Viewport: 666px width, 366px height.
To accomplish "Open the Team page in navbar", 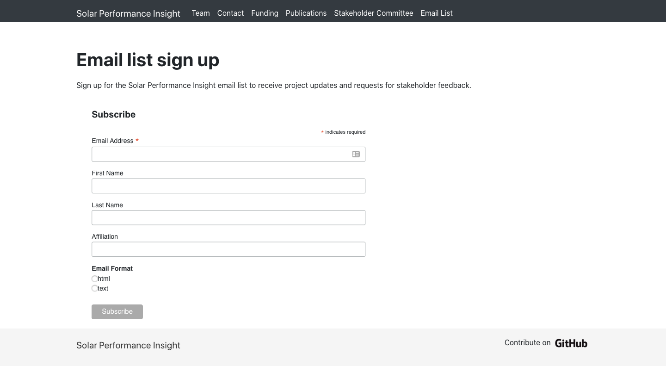I will 201,13.
